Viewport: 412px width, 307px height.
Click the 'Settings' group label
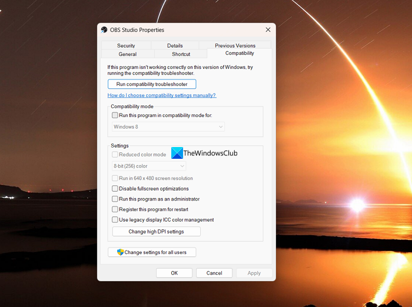click(x=119, y=146)
